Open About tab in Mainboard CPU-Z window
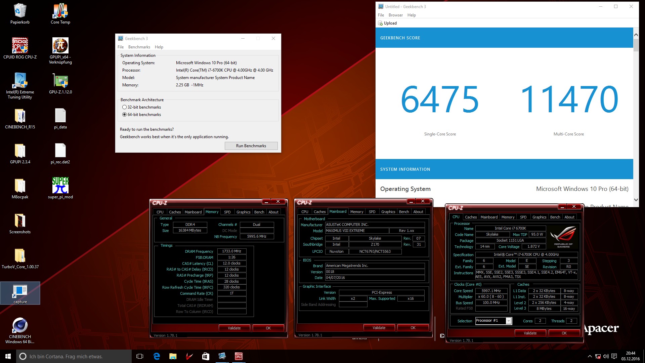Image resolution: width=645 pixels, height=363 pixels. pyautogui.click(x=418, y=212)
